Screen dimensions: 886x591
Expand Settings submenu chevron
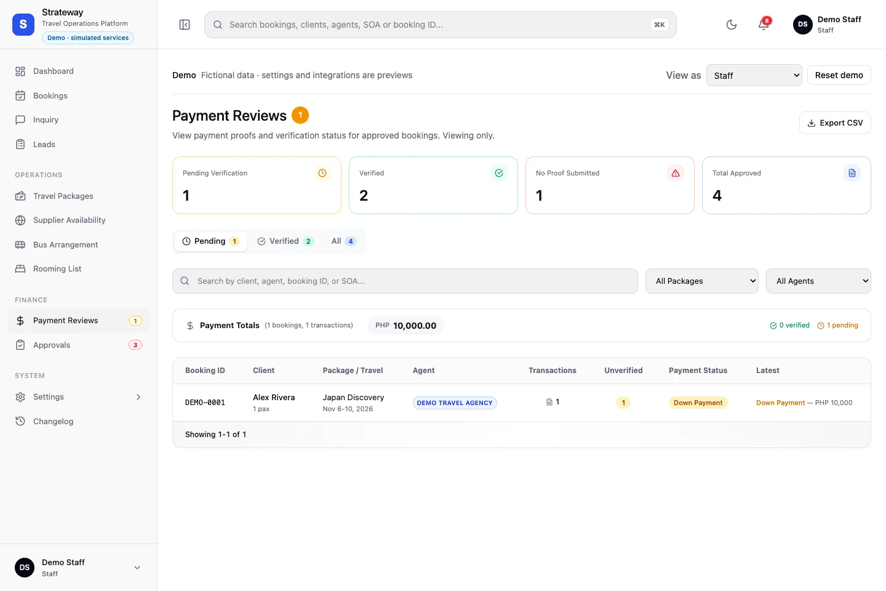[x=138, y=397]
